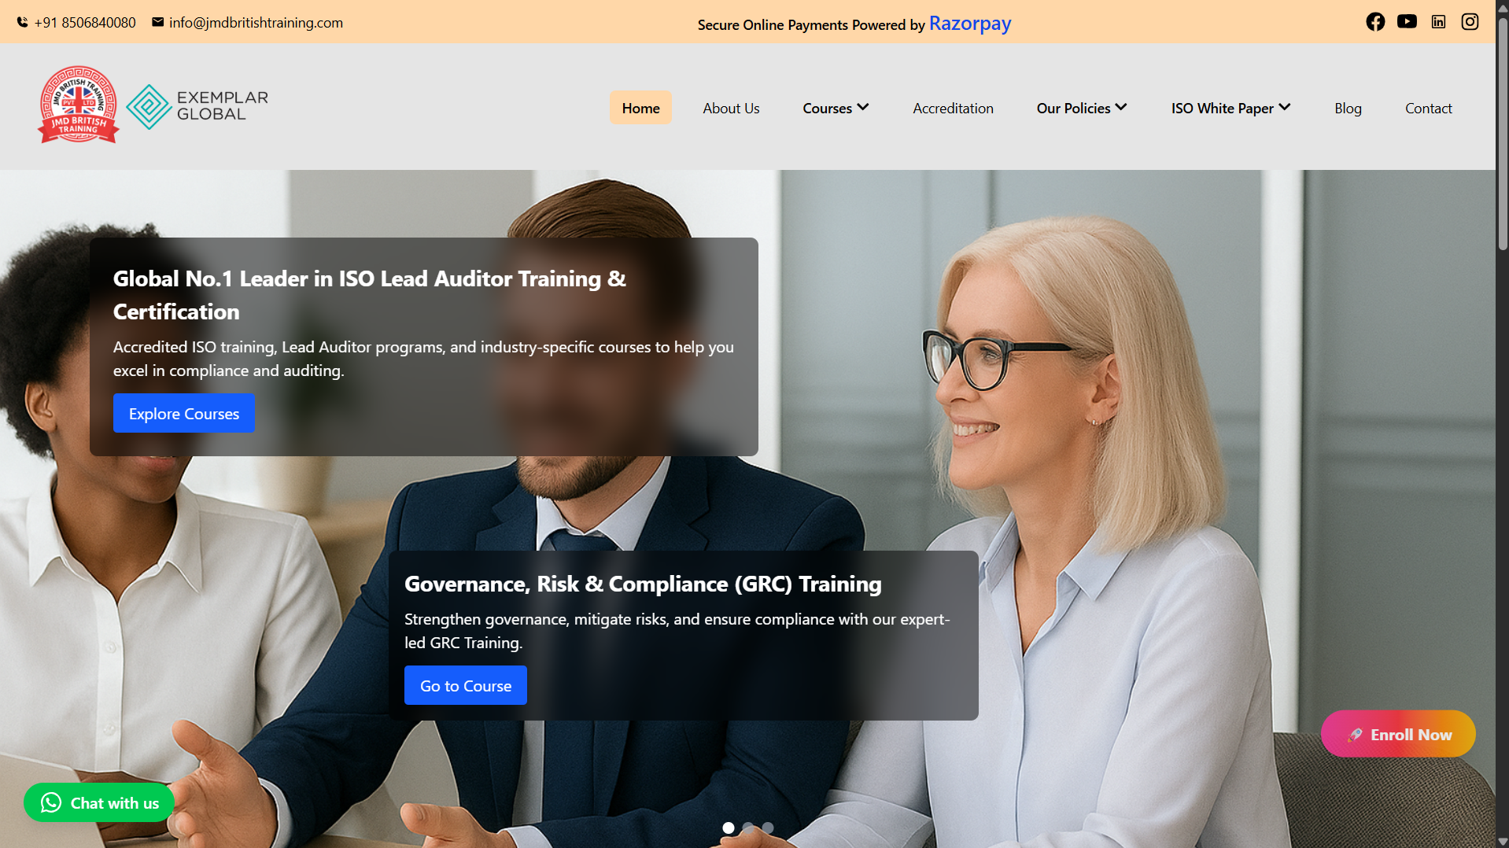Click the Razorpay link in the top bar

pyautogui.click(x=969, y=23)
